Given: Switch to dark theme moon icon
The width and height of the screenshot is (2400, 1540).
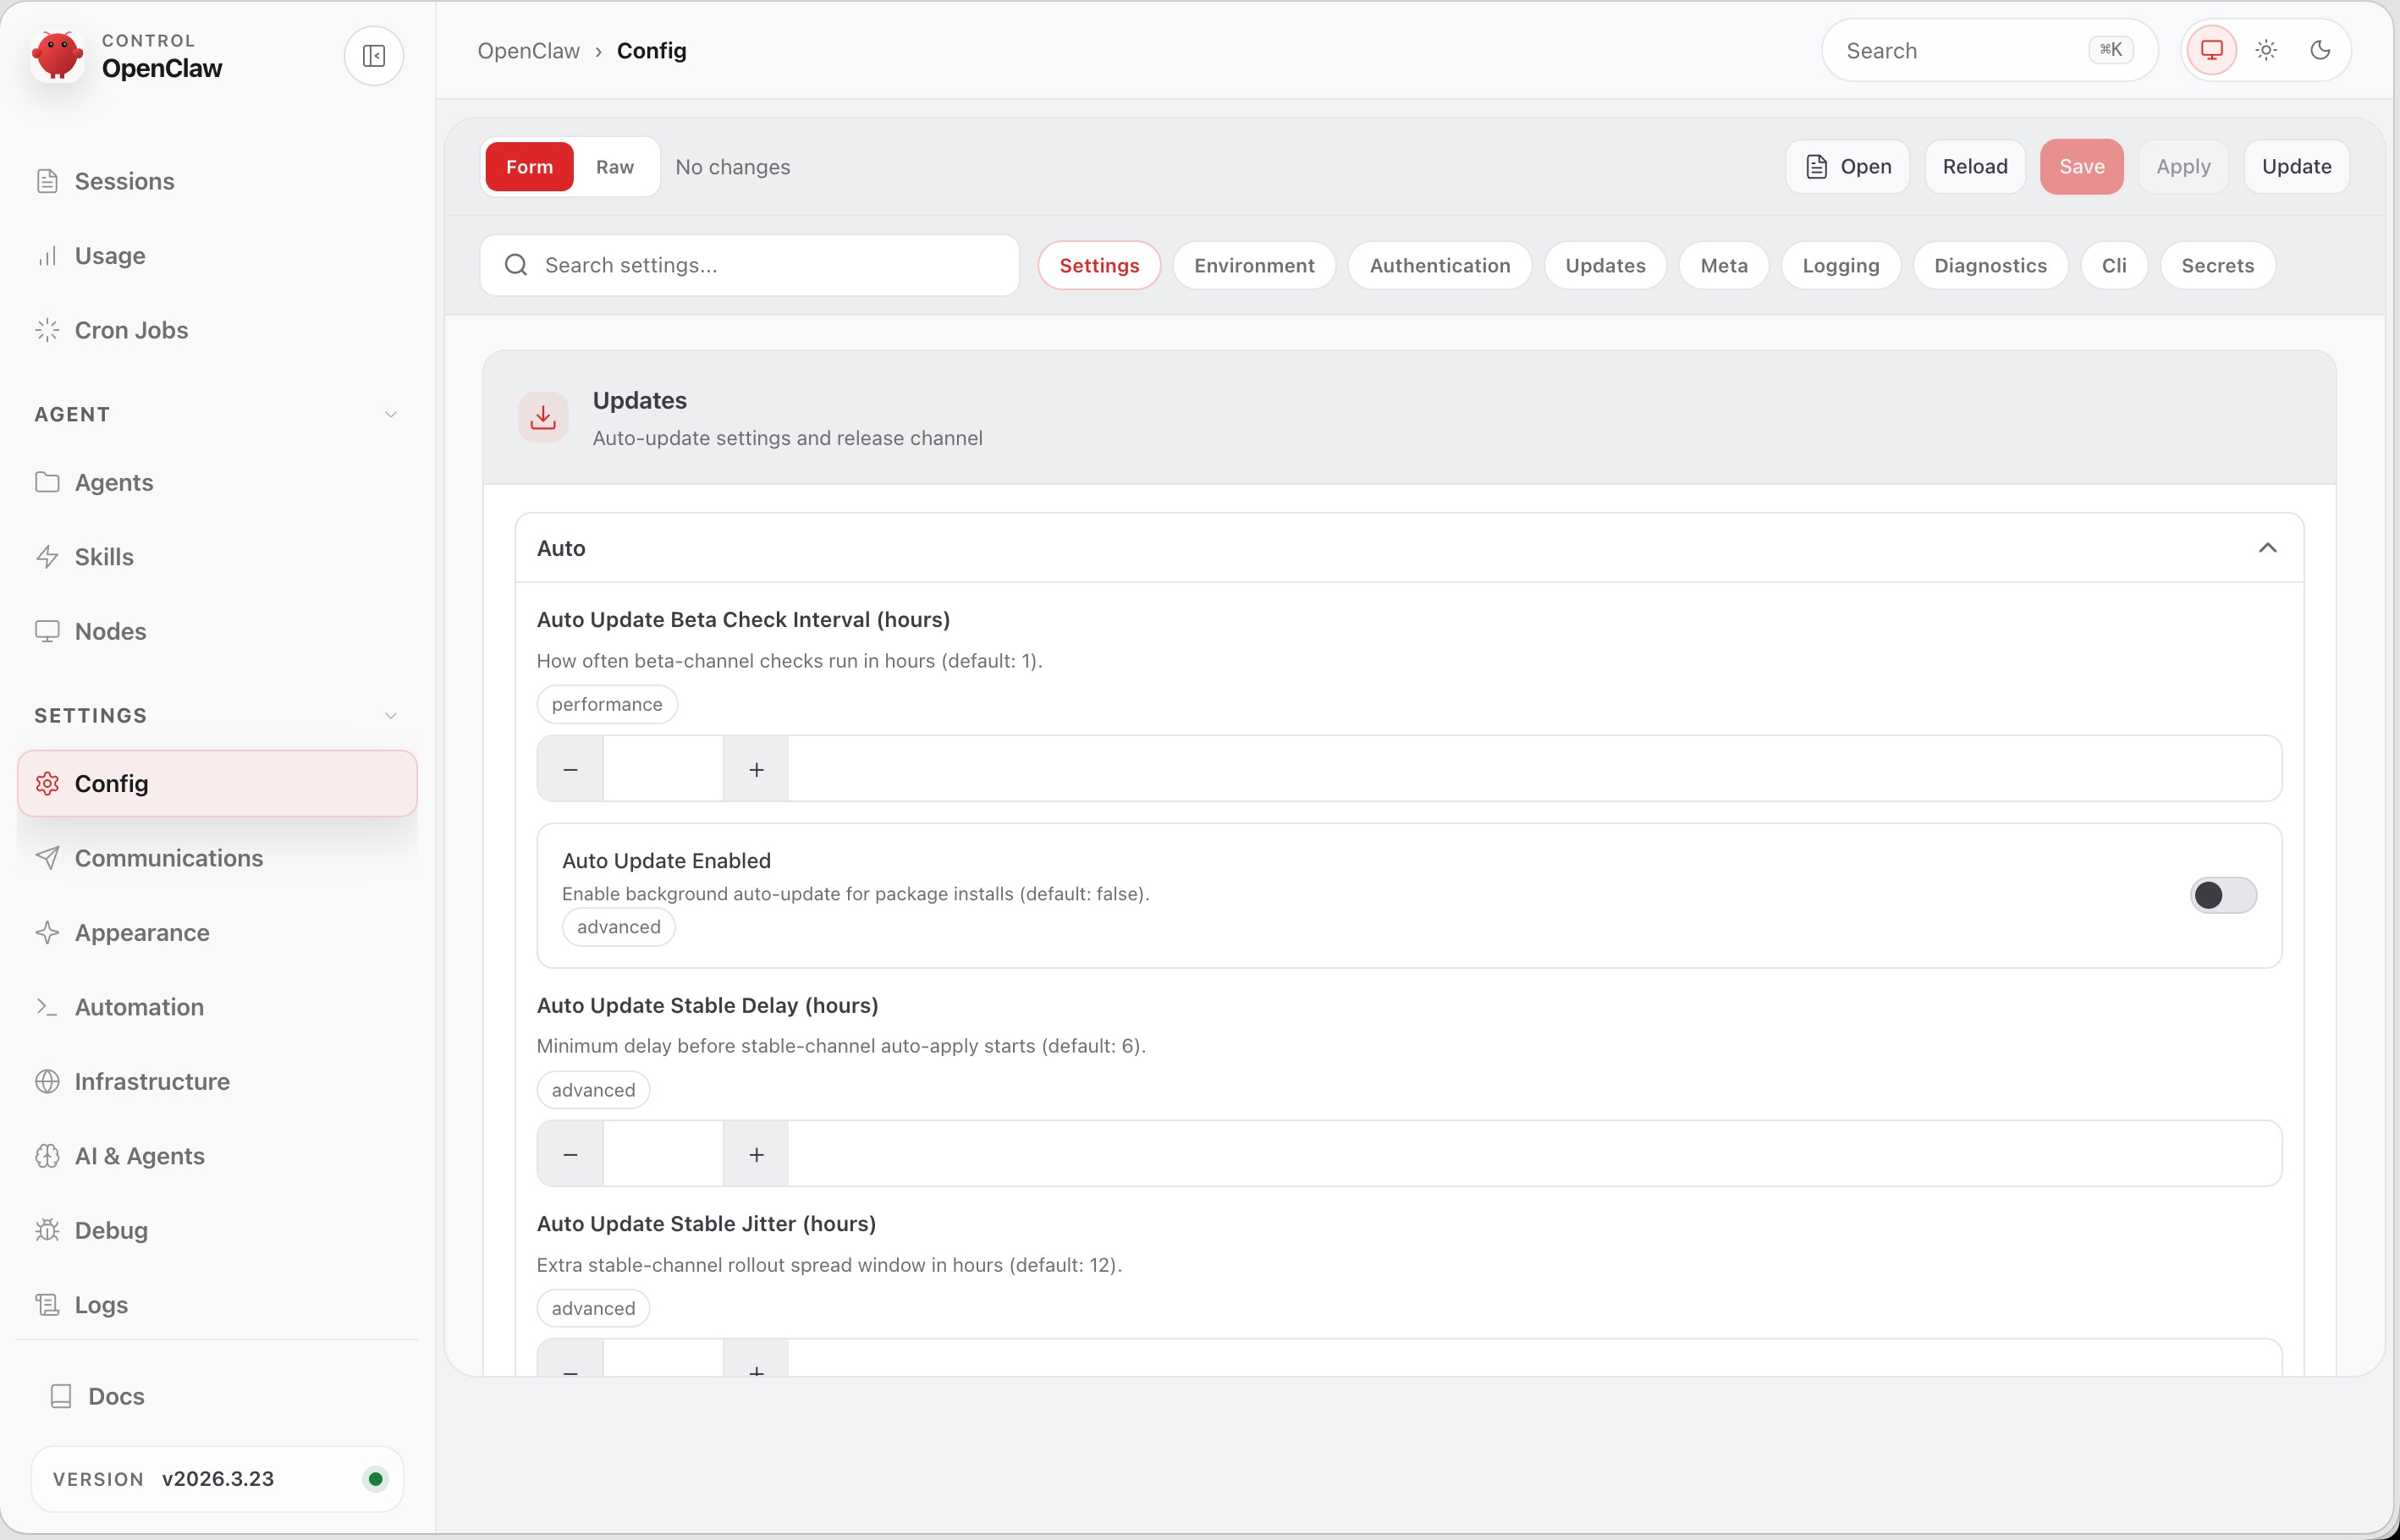Looking at the screenshot, I should click(2320, 50).
